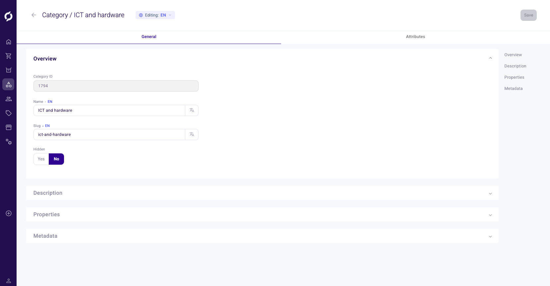Click the Save button

(x=528, y=15)
